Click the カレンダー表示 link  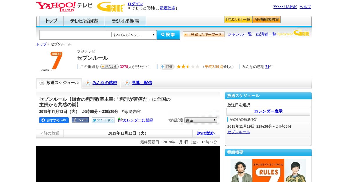point(268,112)
